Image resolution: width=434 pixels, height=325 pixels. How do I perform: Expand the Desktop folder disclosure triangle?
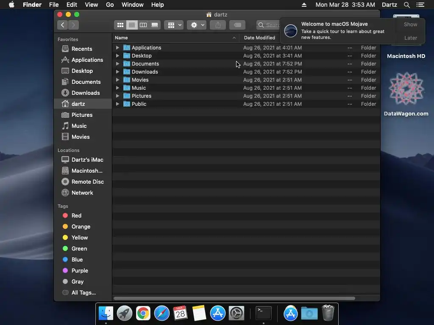tap(117, 55)
